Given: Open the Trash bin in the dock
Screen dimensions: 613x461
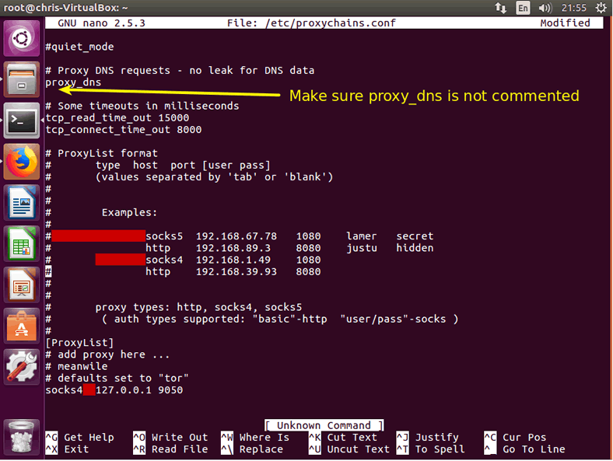Looking at the screenshot, I should pos(22,438).
